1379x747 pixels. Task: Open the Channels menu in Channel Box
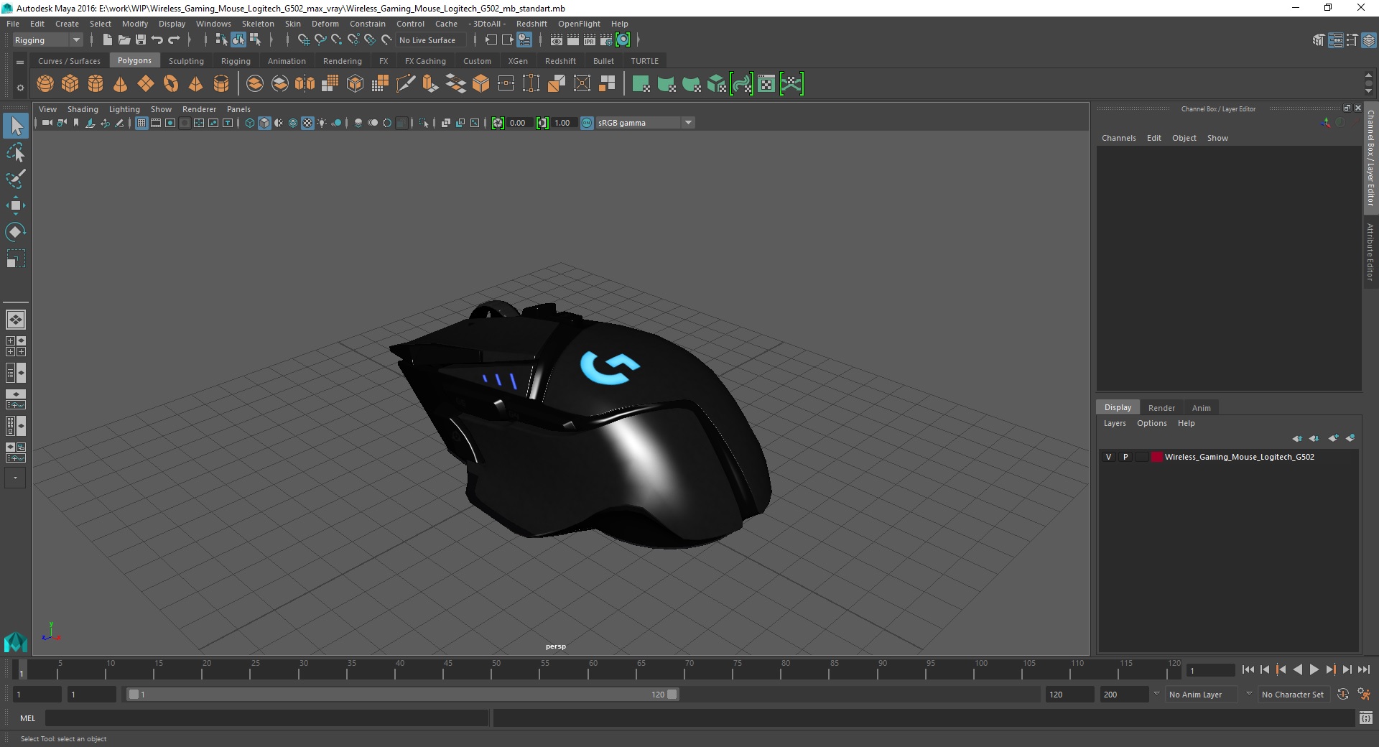1119,138
